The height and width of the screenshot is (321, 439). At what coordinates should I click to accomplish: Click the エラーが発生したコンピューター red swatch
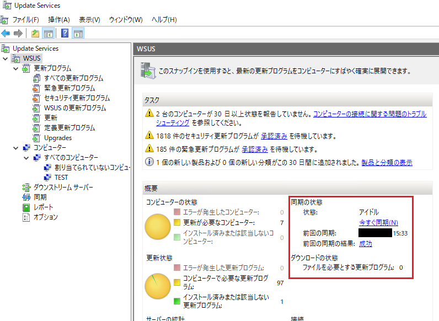tap(177, 212)
